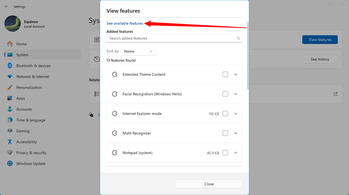Go to Time & language settings
The height and width of the screenshot is (195, 349).
(x=30, y=120)
